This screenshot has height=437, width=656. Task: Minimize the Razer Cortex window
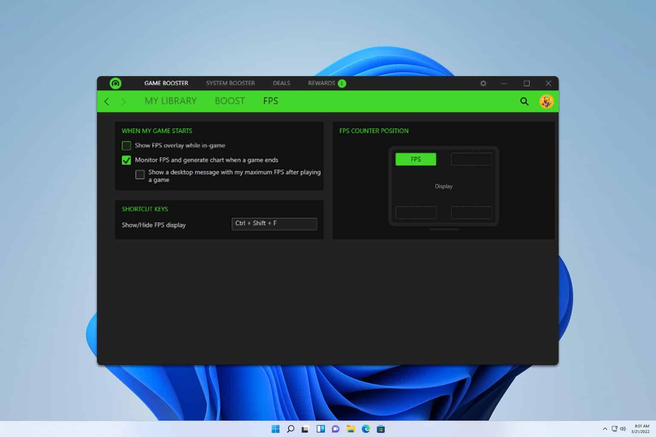504,83
